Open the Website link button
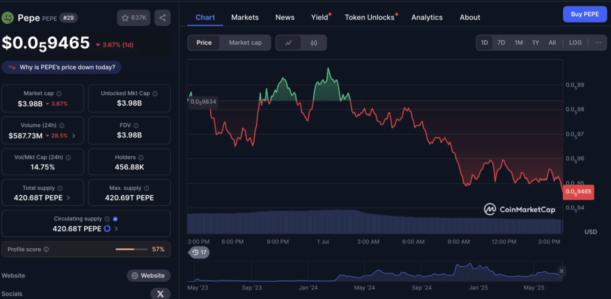The height and width of the screenshot is (299, 611). click(149, 276)
